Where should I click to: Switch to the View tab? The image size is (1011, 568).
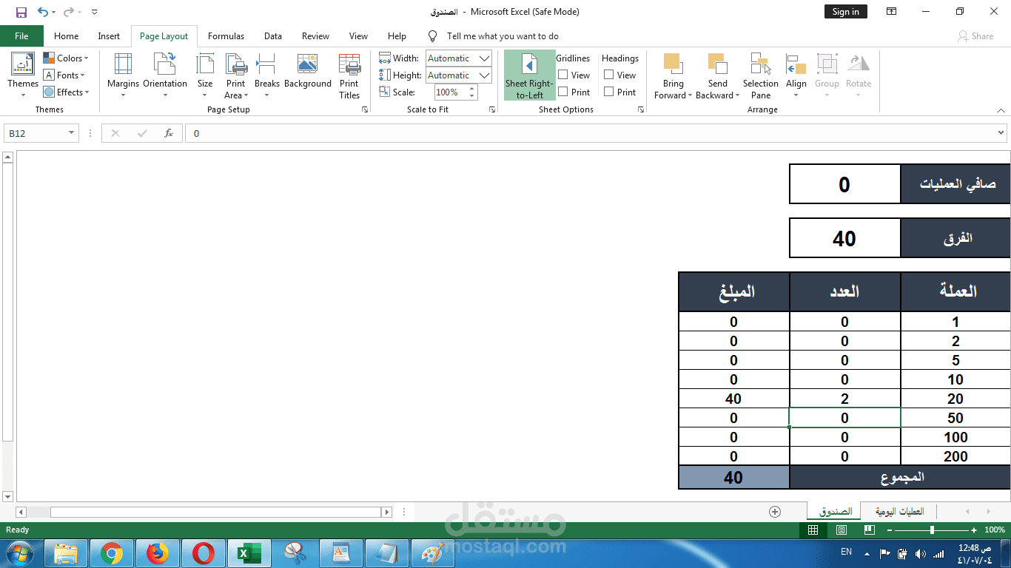click(358, 36)
